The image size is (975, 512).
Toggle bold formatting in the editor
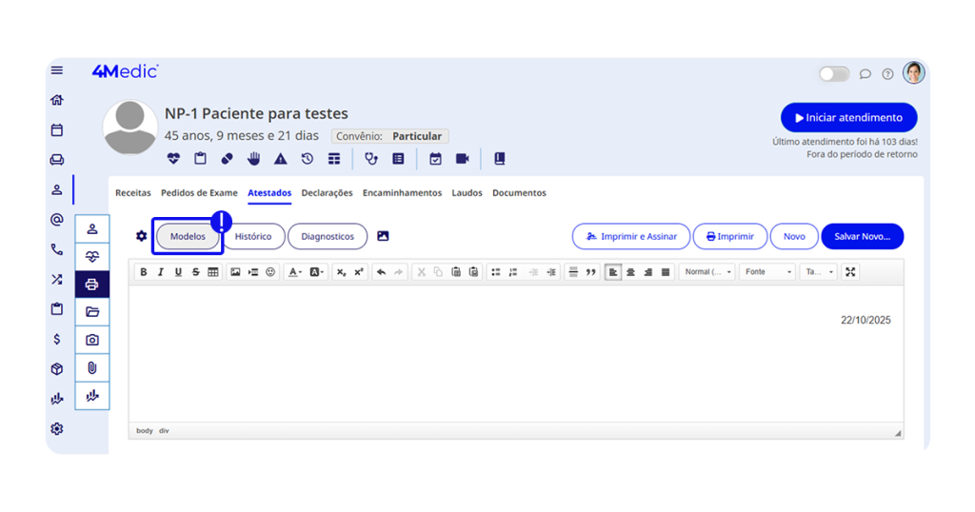144,272
